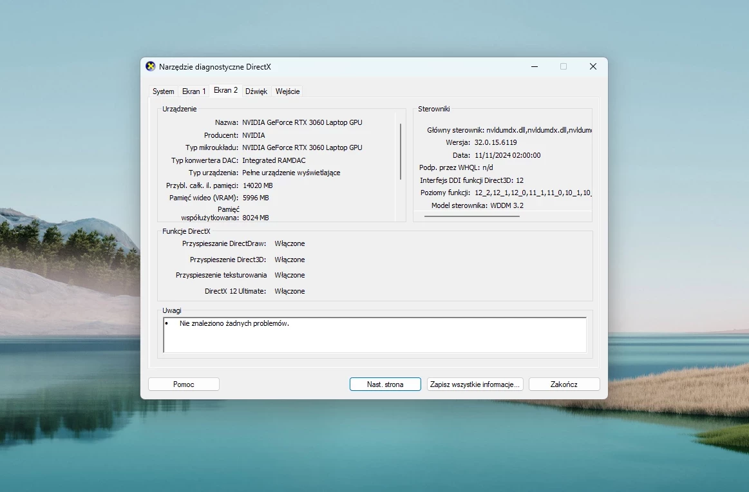The image size is (749, 492).
Task: Click the disabled maximize window icon
Action: tap(564, 66)
